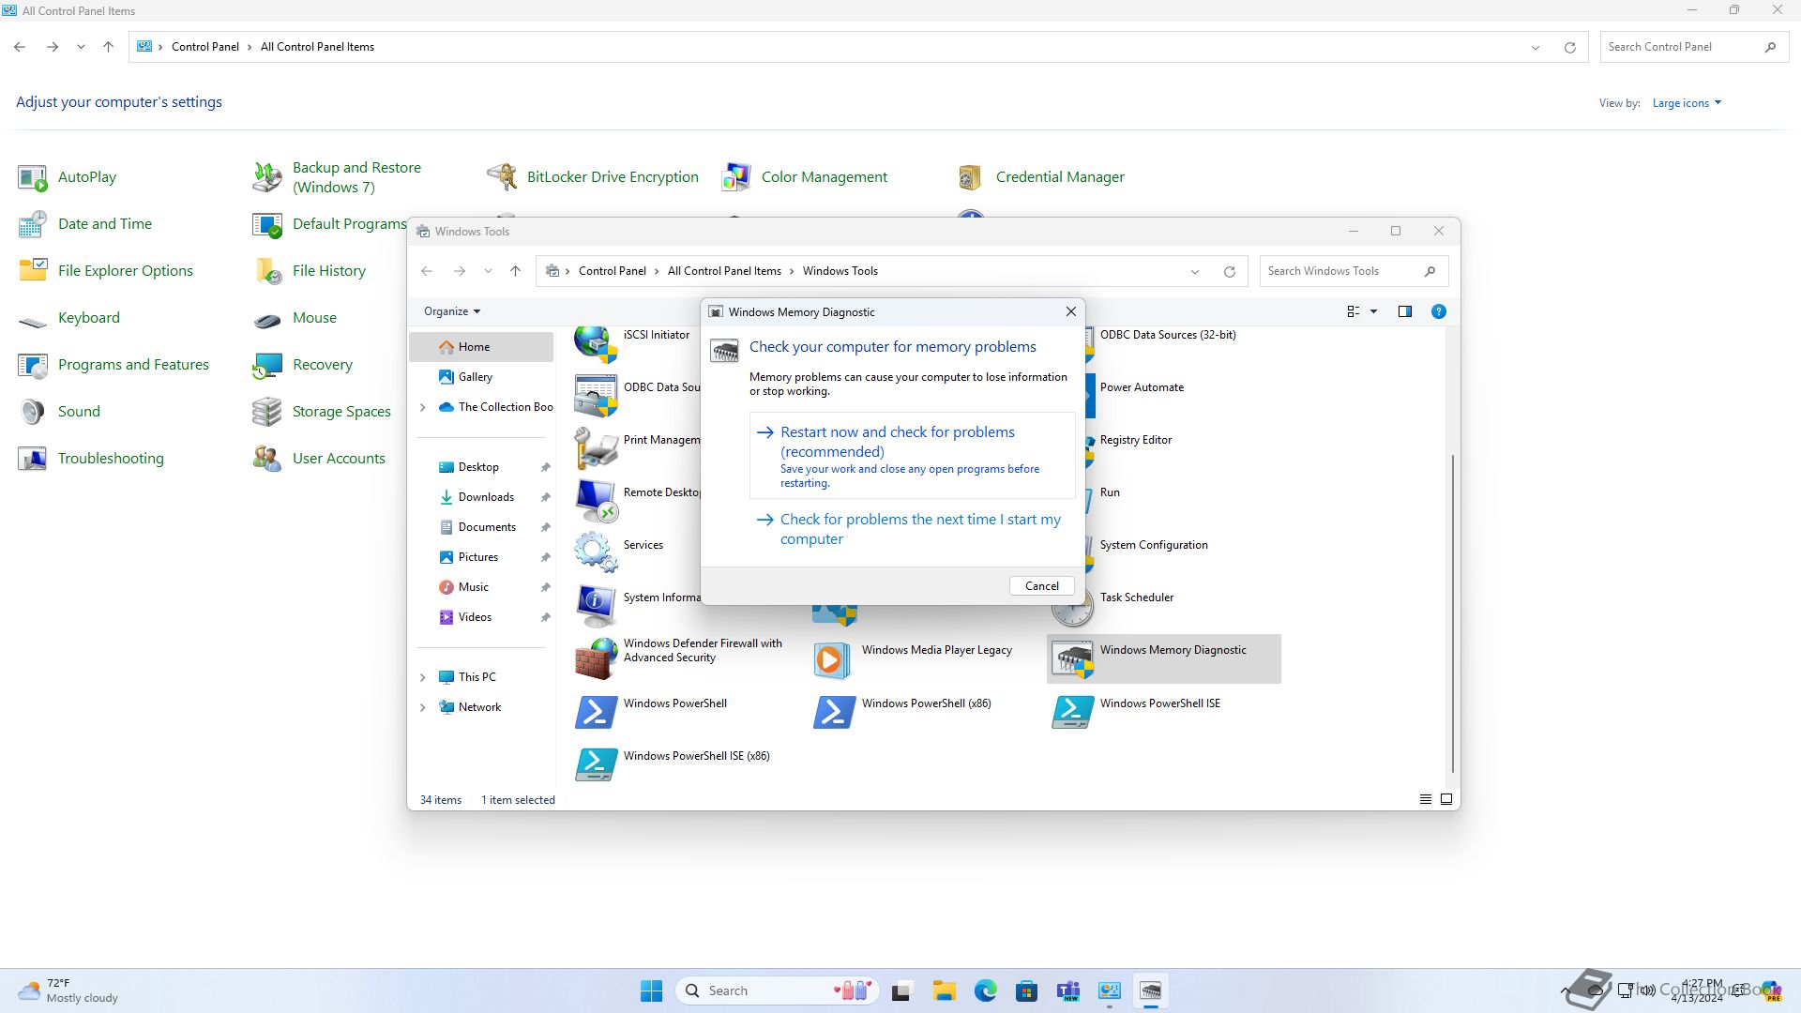Open Windows Tools address bar history dropdown
Image resolution: width=1801 pixels, height=1013 pixels.
1195,271
